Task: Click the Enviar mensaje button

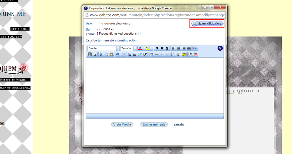Action: (154, 124)
